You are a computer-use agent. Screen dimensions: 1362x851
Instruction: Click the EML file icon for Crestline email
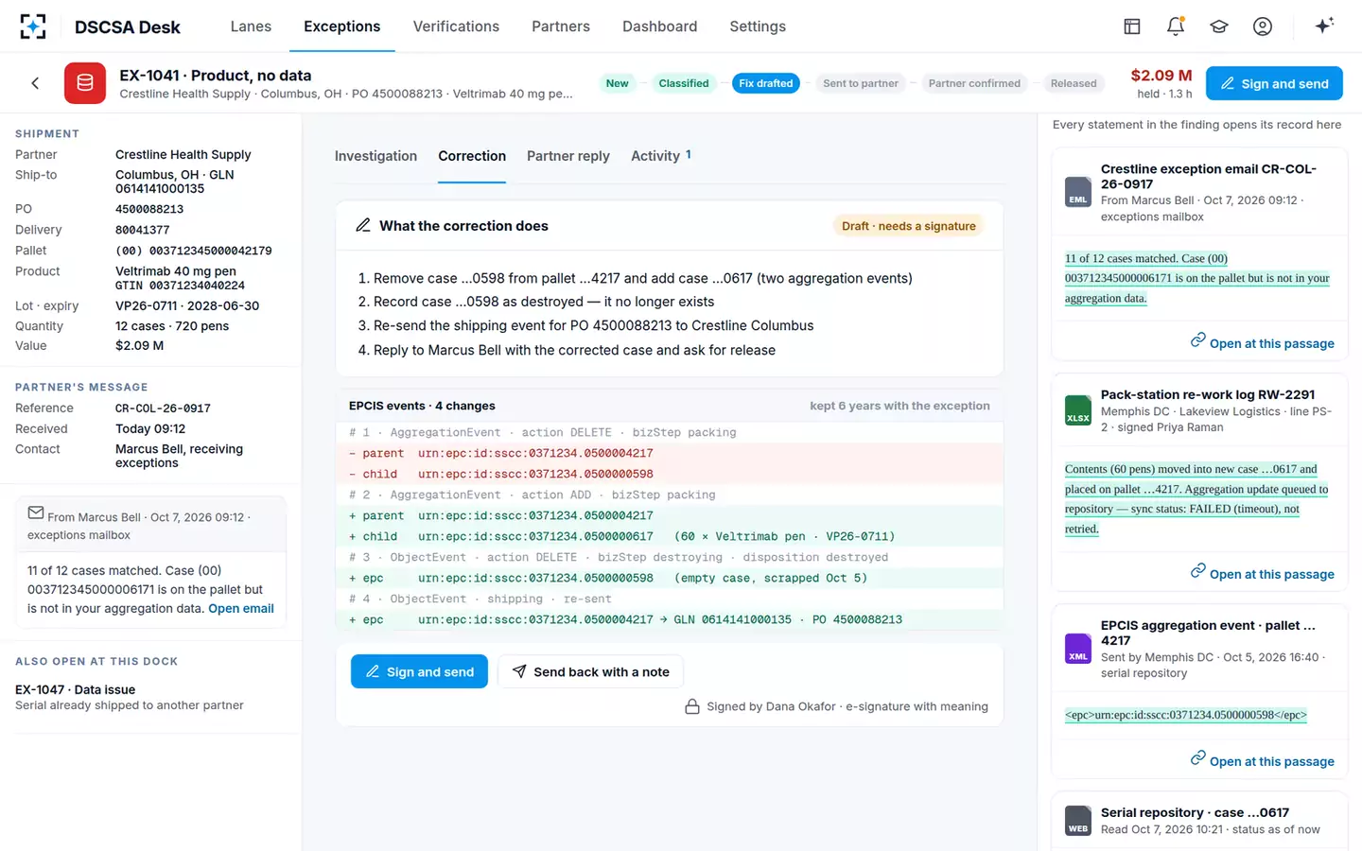click(x=1078, y=192)
